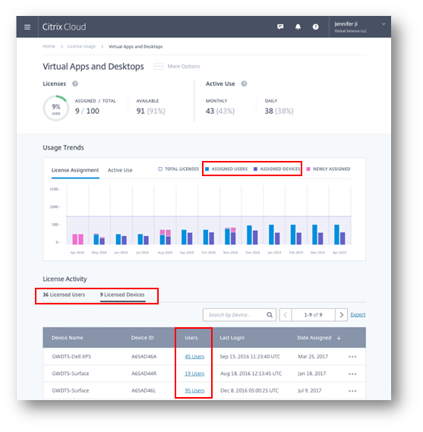Click the Export link
Viewport: 423px width, 432px height.
pos(358,314)
